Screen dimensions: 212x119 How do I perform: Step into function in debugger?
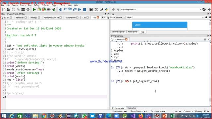coord(70,10)
